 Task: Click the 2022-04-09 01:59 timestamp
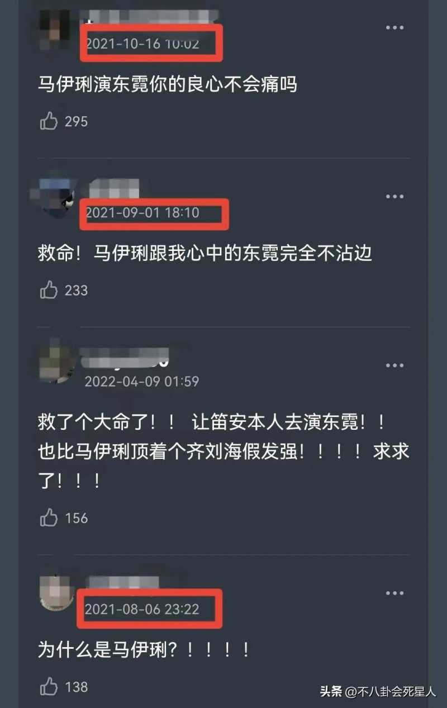(x=142, y=382)
